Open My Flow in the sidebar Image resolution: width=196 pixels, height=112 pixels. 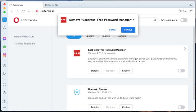5,74
